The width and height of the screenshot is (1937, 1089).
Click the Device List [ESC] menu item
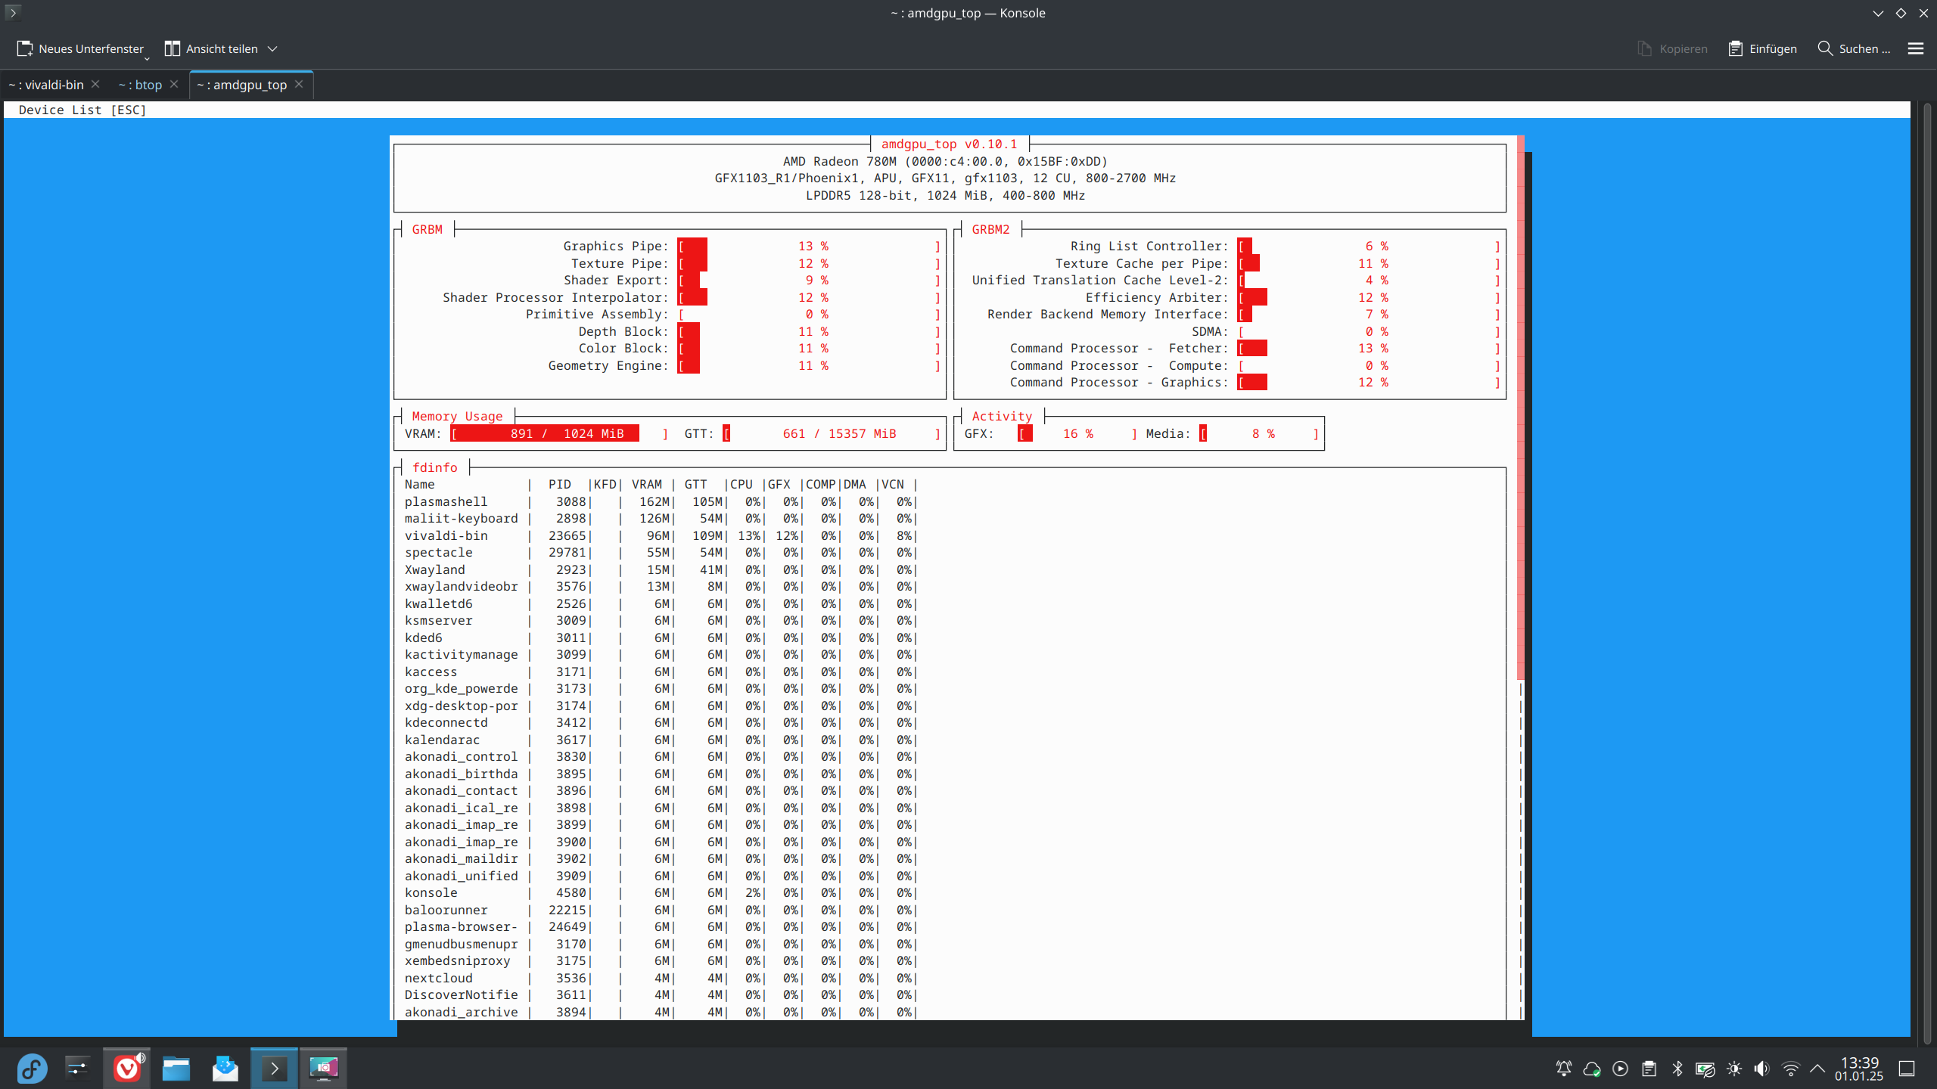coord(82,110)
